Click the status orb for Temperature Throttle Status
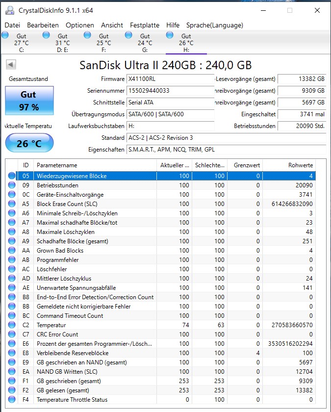331x412 pixels. point(12,399)
